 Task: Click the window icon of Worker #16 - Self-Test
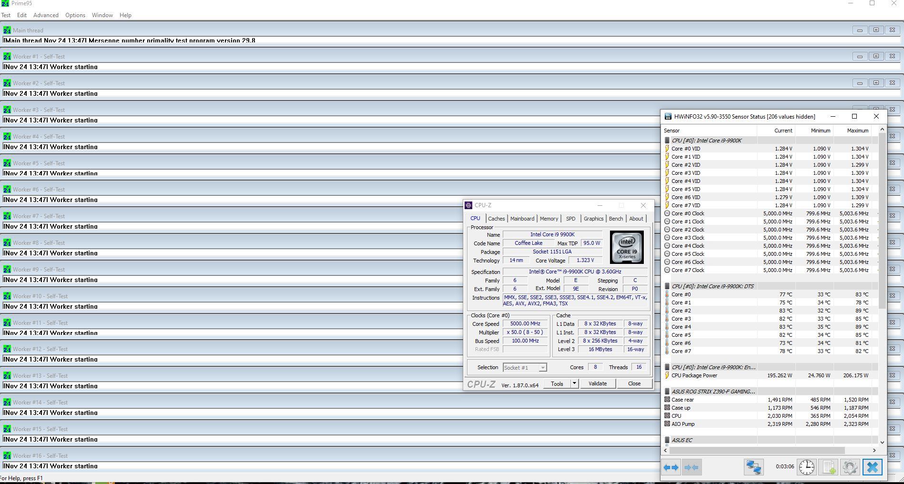(7, 455)
